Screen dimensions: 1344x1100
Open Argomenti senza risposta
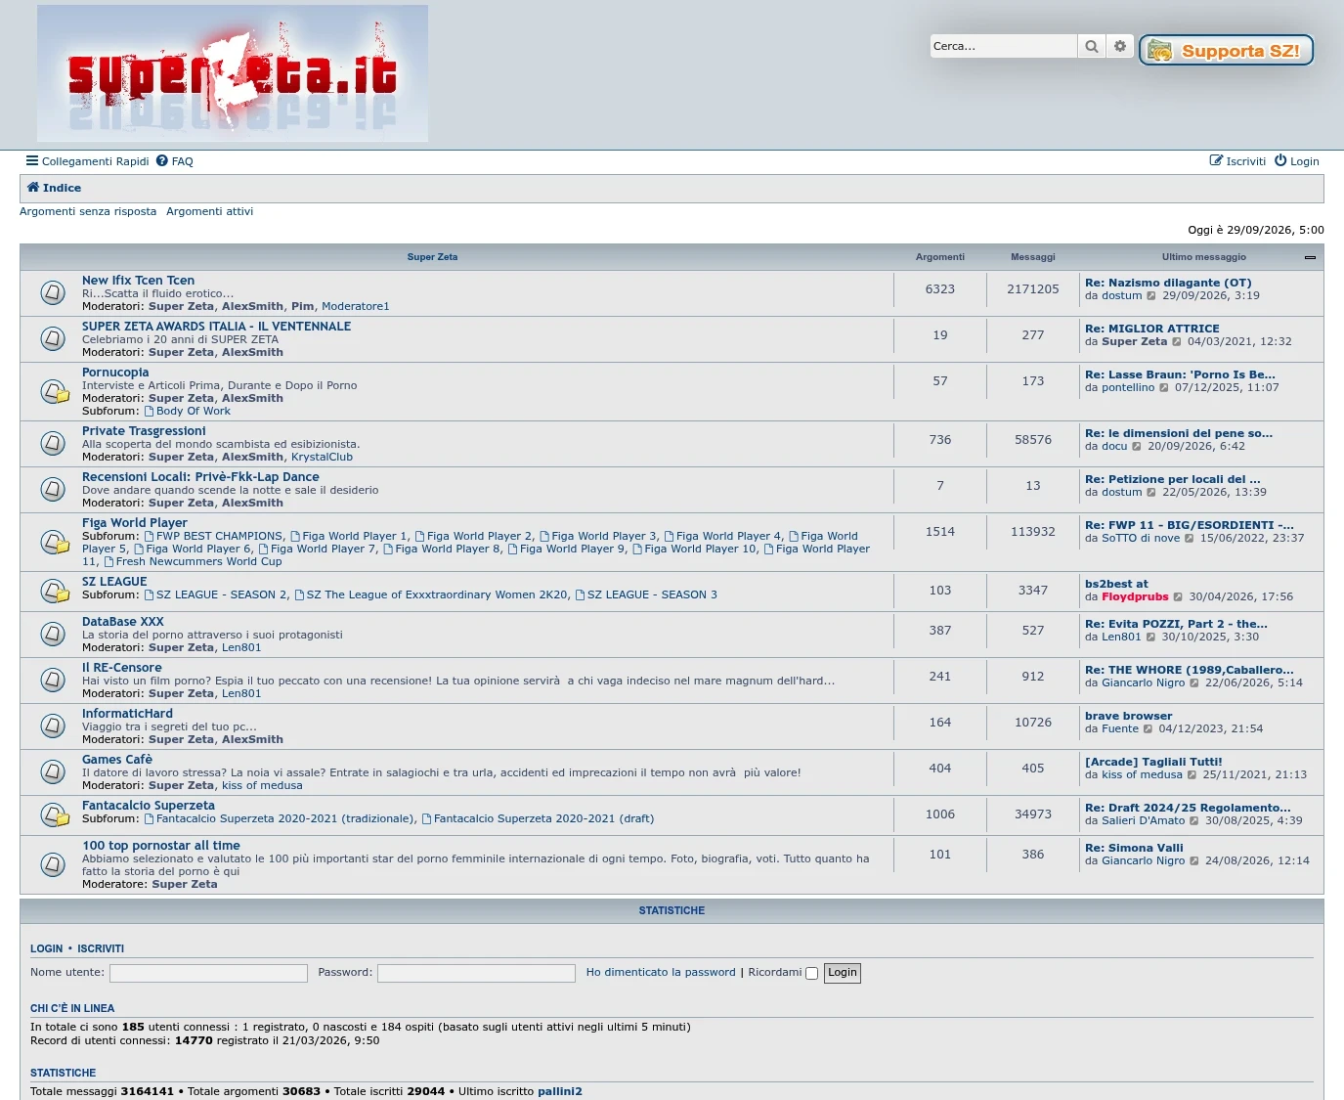click(88, 211)
